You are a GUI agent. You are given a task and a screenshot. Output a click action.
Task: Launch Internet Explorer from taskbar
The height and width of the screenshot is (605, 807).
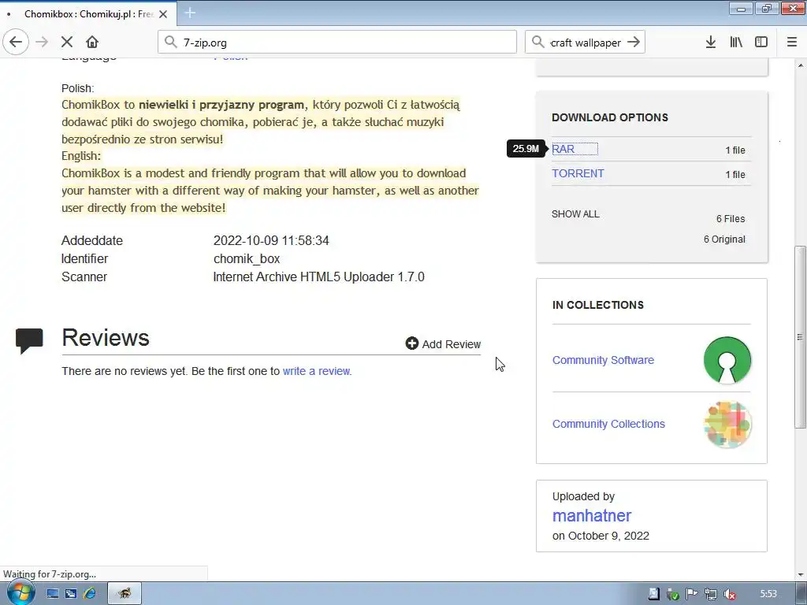(x=90, y=594)
